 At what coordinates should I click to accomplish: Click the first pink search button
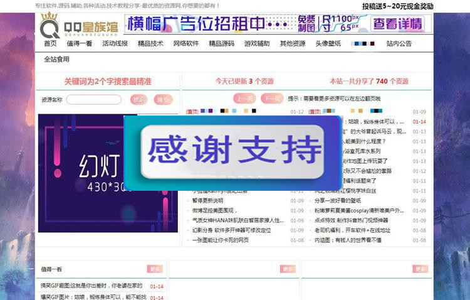pyautogui.click(x=138, y=99)
